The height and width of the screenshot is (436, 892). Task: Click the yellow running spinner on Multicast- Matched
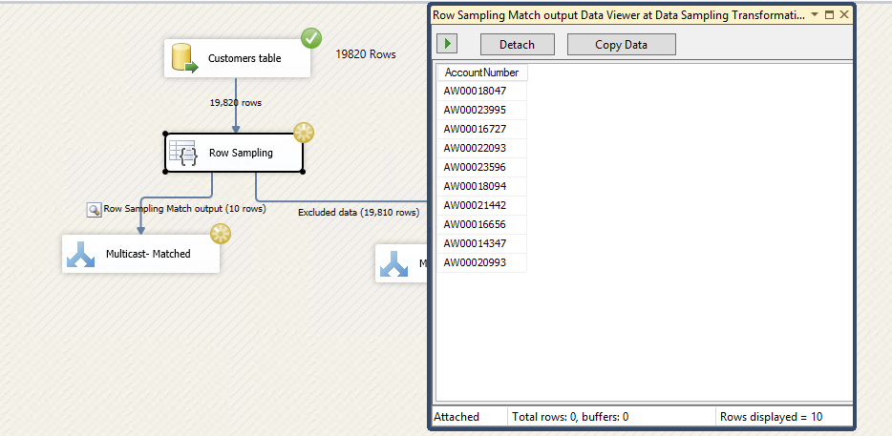pyautogui.click(x=221, y=234)
